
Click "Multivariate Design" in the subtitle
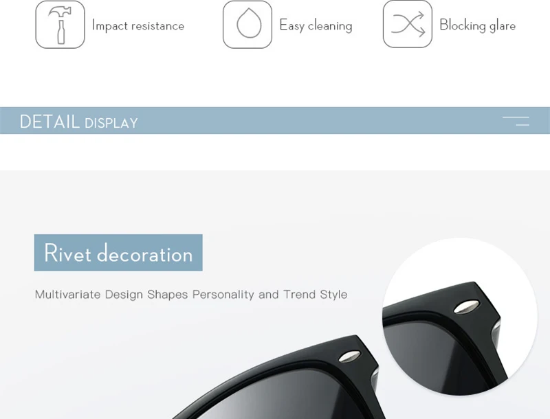pyautogui.click(x=89, y=294)
